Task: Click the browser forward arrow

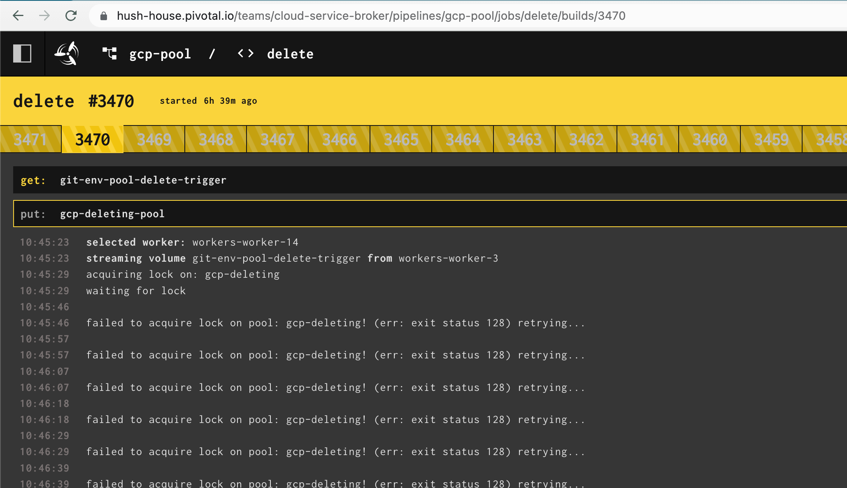Action: click(x=44, y=16)
